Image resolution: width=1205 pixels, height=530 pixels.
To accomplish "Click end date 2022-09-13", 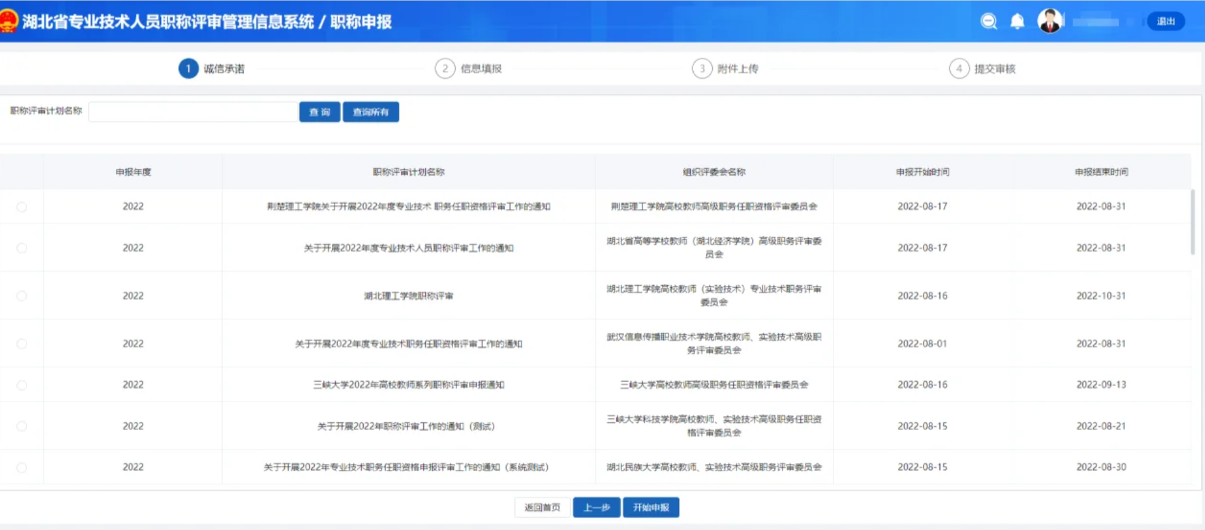I will pyautogui.click(x=1101, y=384).
